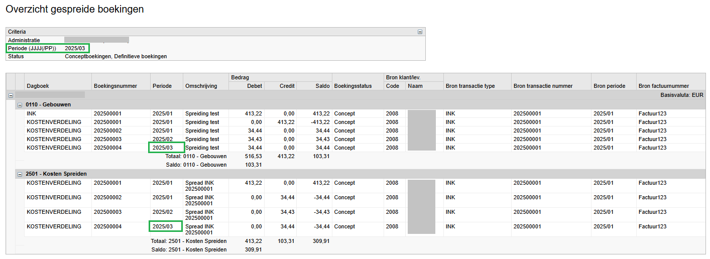Click the Boekingsstatus column header
This screenshot has width=710, height=259.
click(x=352, y=86)
